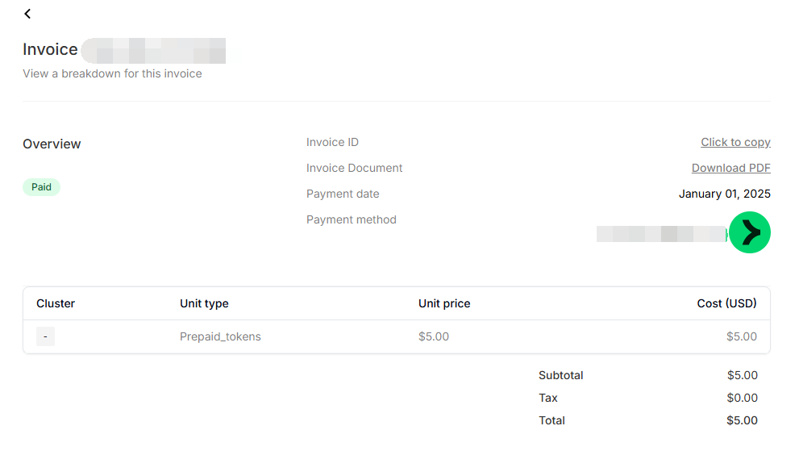Click the Unit price column header

coord(443,303)
